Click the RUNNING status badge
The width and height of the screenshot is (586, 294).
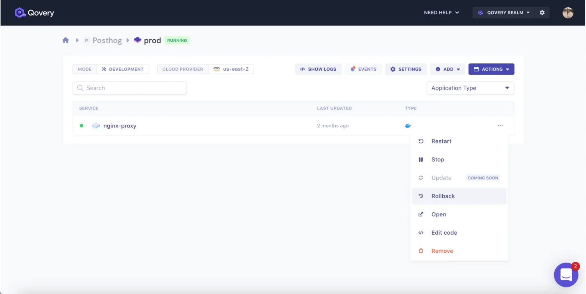click(177, 40)
